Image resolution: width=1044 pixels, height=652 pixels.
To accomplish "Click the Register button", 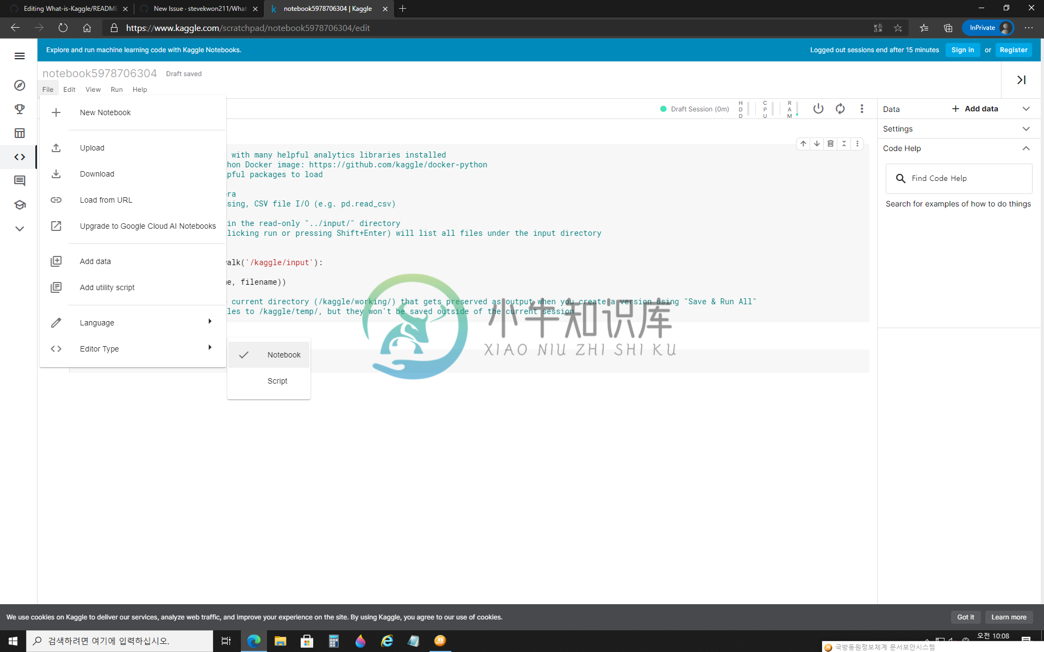I will pyautogui.click(x=1014, y=50).
